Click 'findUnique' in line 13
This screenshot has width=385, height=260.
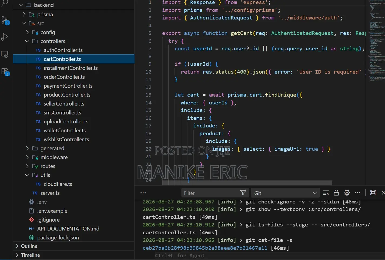(x=280, y=95)
